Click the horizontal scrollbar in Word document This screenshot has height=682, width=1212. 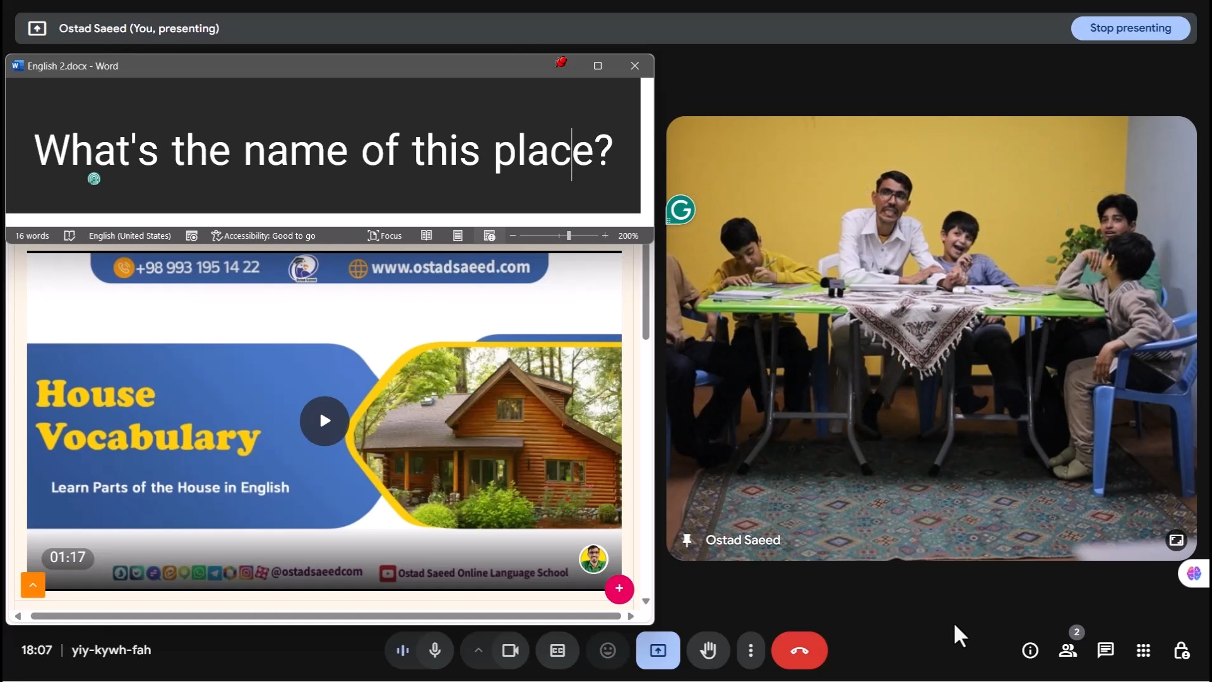326,616
